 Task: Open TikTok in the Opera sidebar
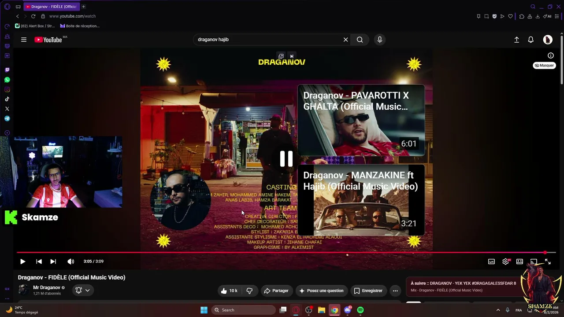(x=7, y=99)
